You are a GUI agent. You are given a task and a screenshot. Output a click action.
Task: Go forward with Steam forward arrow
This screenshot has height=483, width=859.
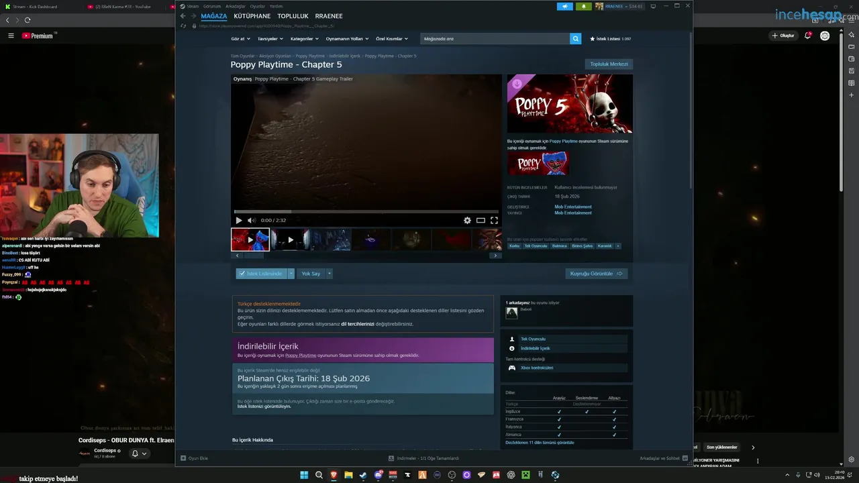[193, 16]
